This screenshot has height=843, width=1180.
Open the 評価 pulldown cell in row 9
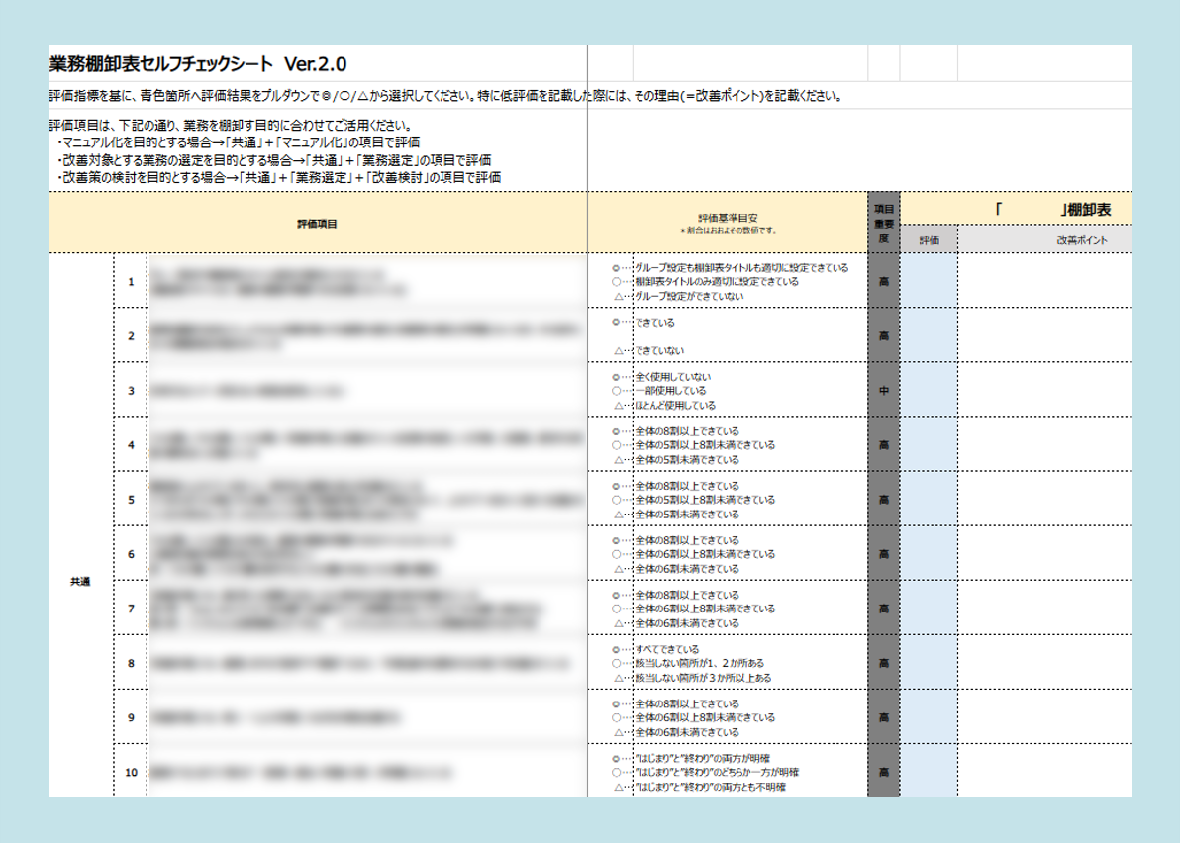(929, 717)
